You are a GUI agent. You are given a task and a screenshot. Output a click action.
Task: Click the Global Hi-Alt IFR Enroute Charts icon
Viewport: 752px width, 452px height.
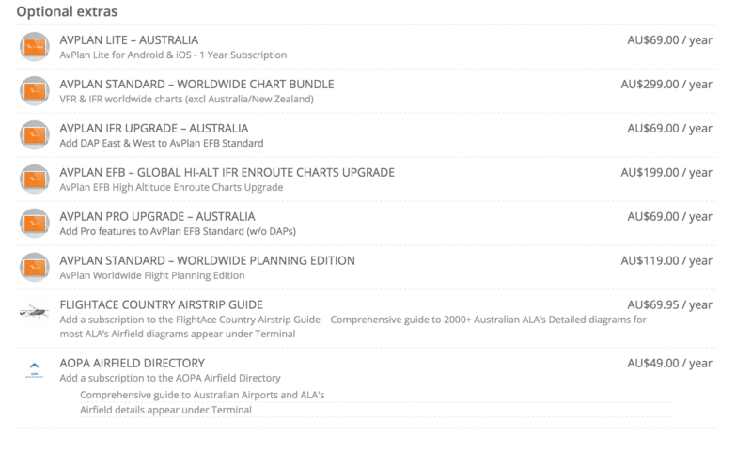(x=35, y=179)
